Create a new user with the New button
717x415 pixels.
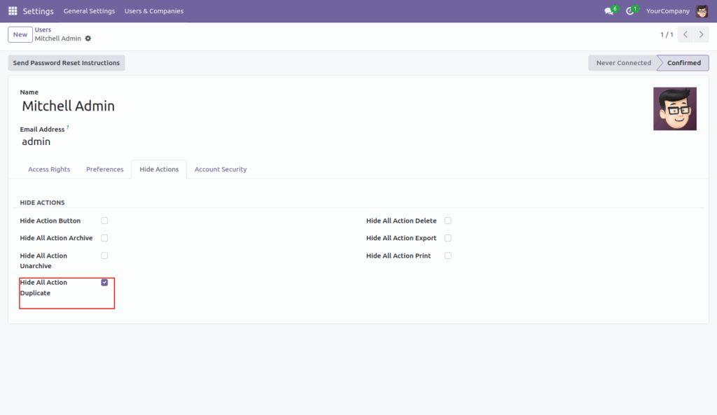pos(20,34)
